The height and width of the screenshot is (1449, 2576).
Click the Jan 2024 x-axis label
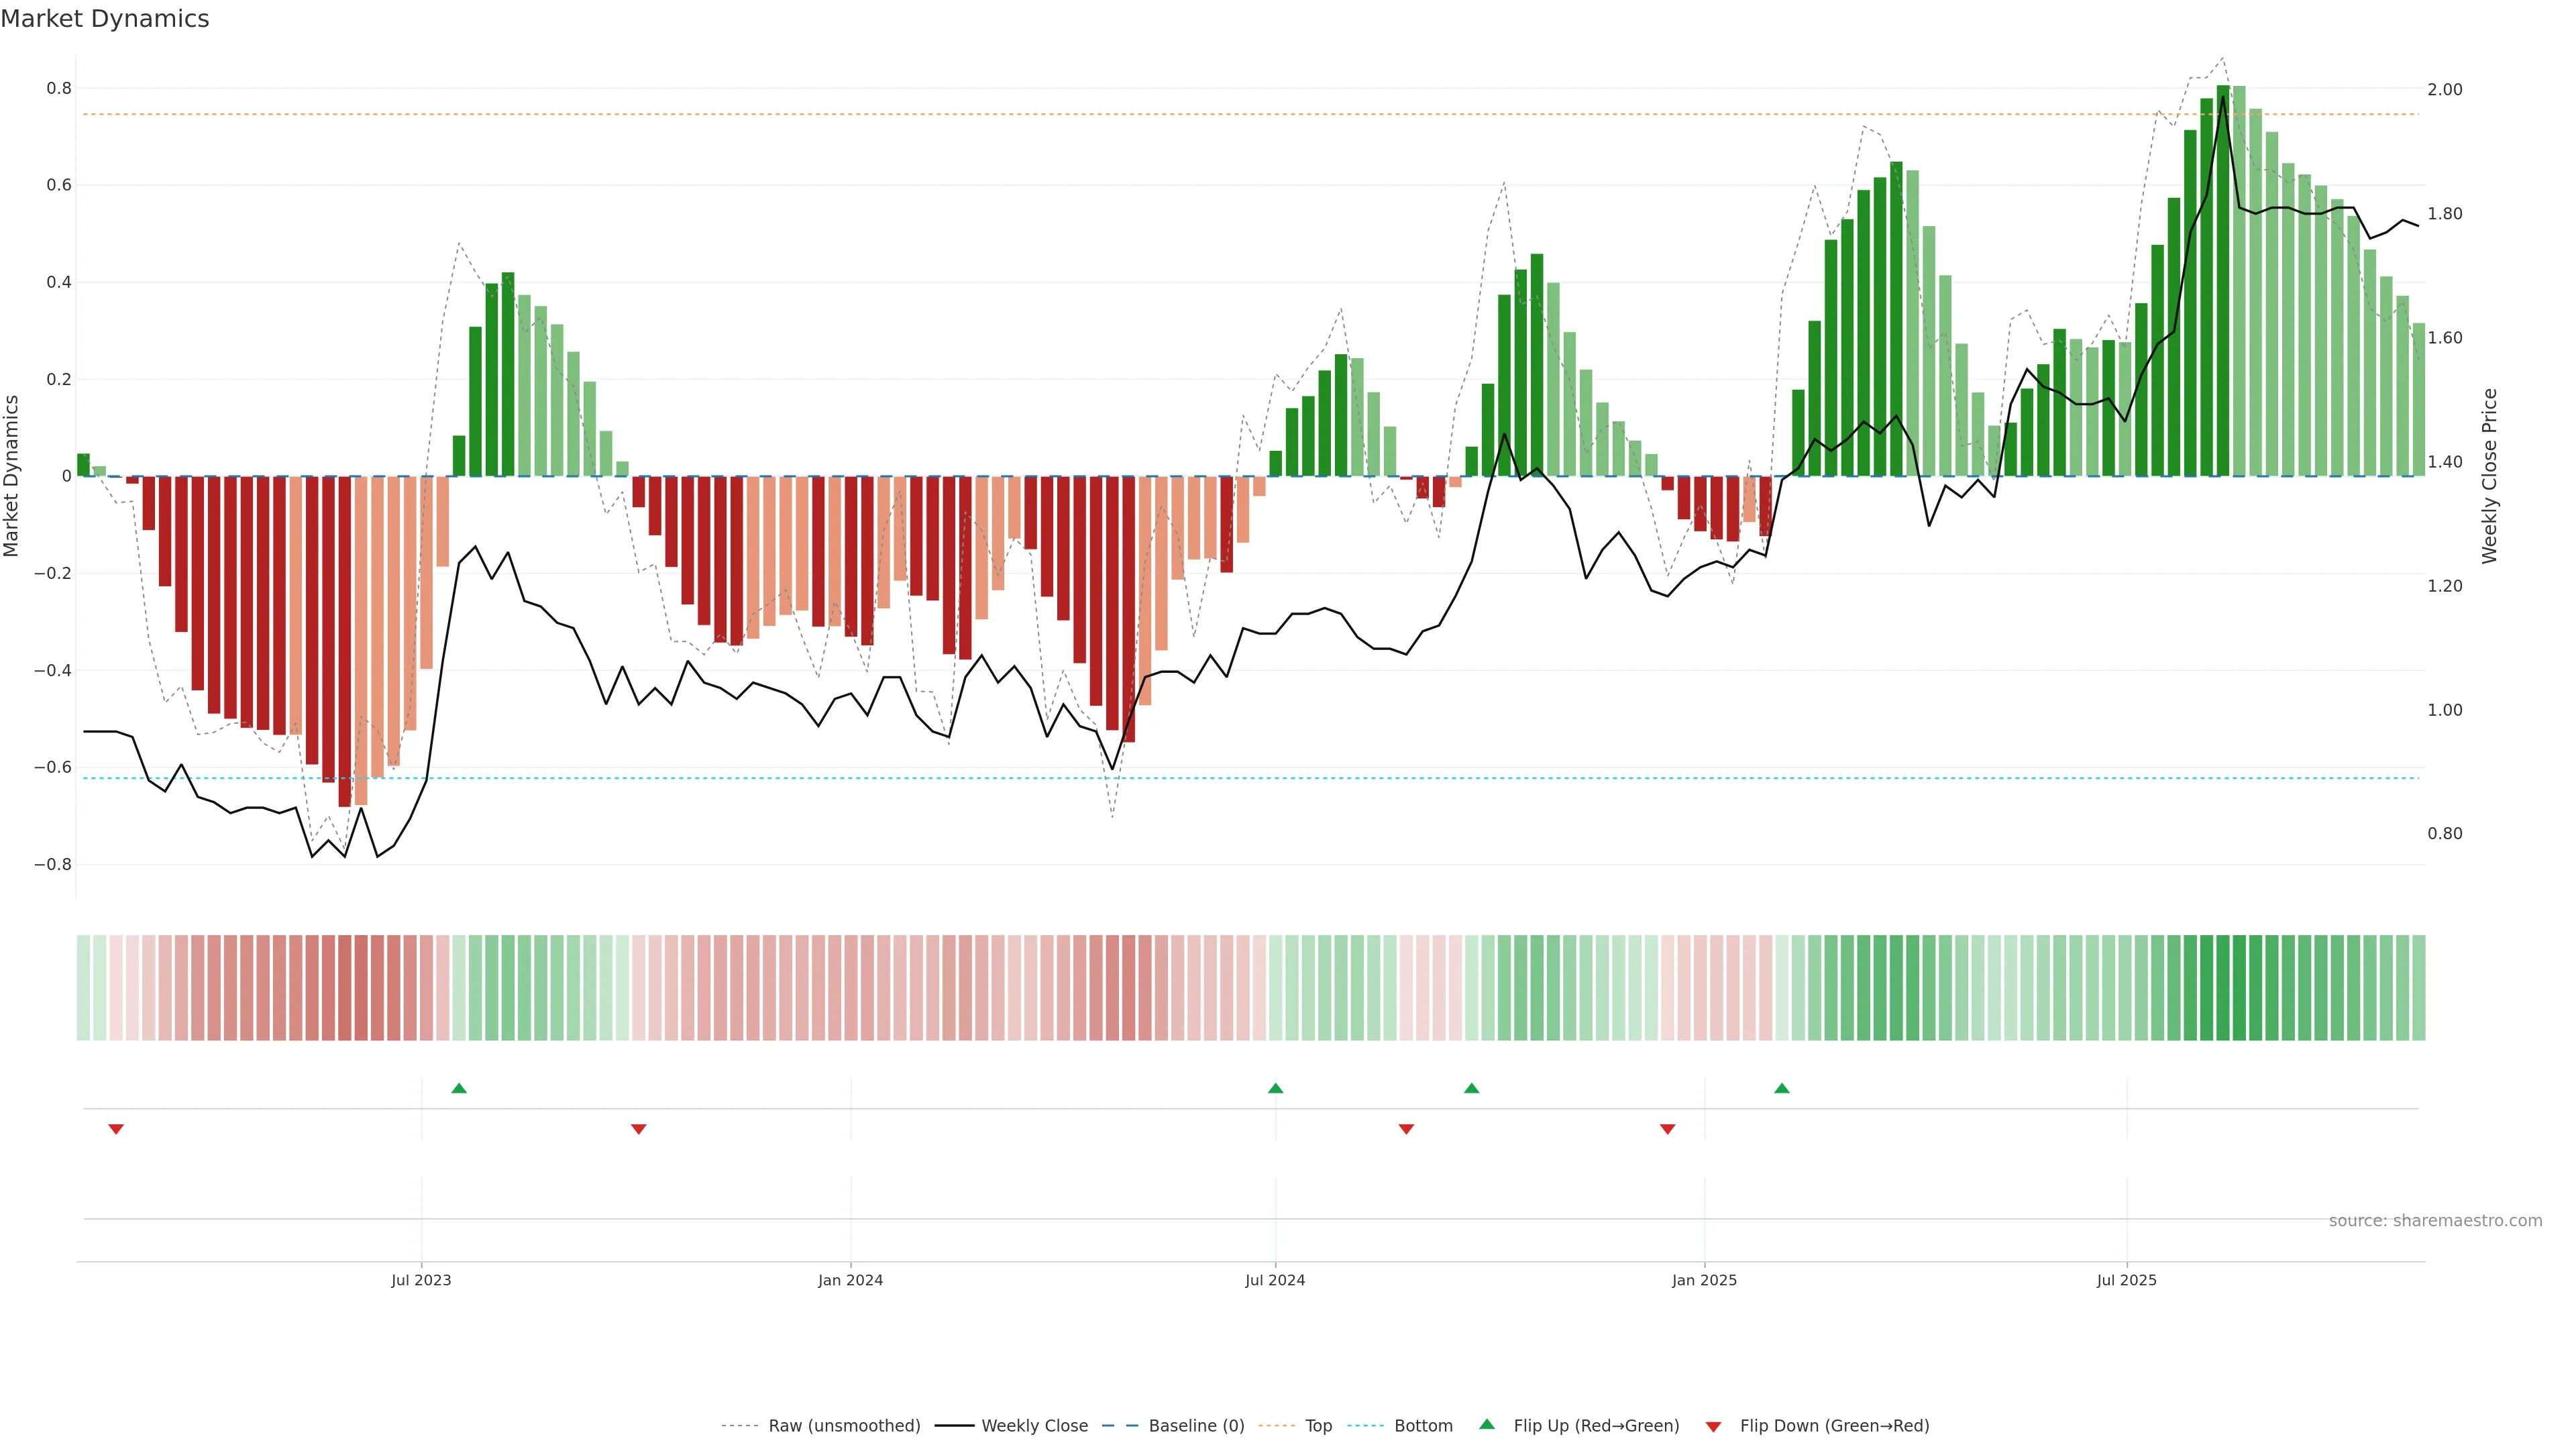[x=850, y=1280]
